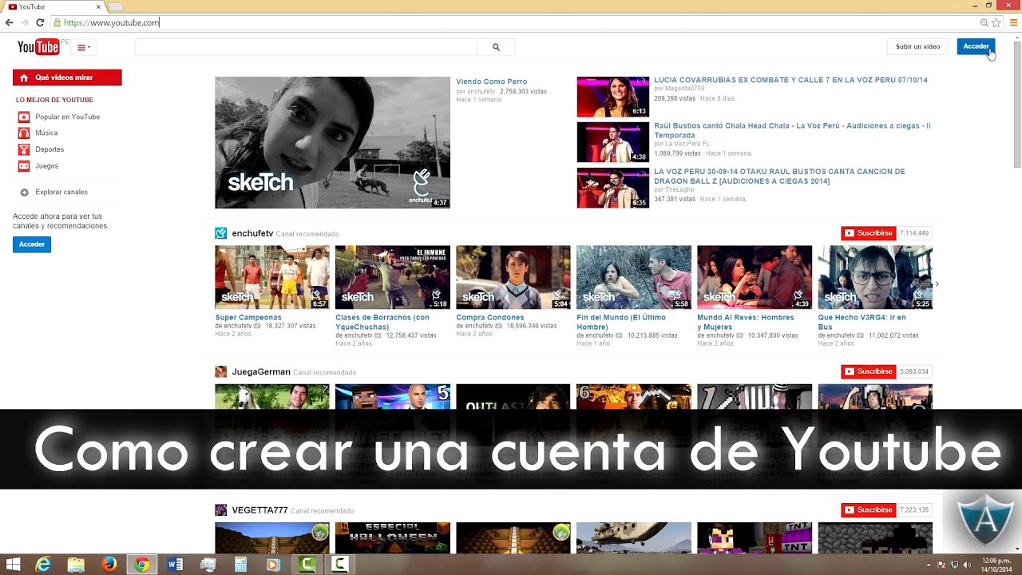Click the zoom magnifier icon in the address bar
This screenshot has height=575, width=1022.
(x=984, y=22)
